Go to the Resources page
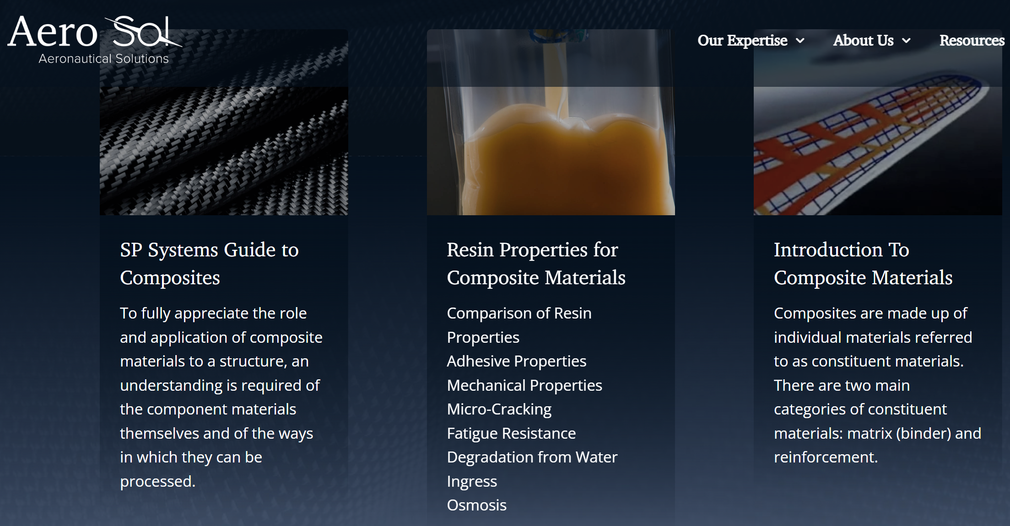 coord(972,40)
